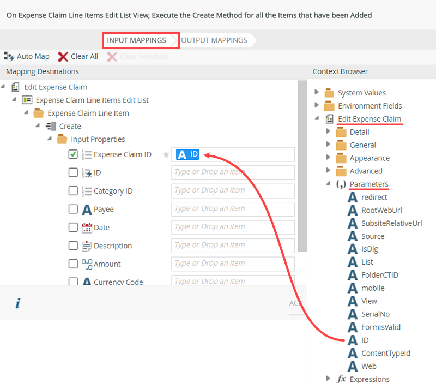
Task: Expand the Environment Fields node
Action: click(x=317, y=105)
